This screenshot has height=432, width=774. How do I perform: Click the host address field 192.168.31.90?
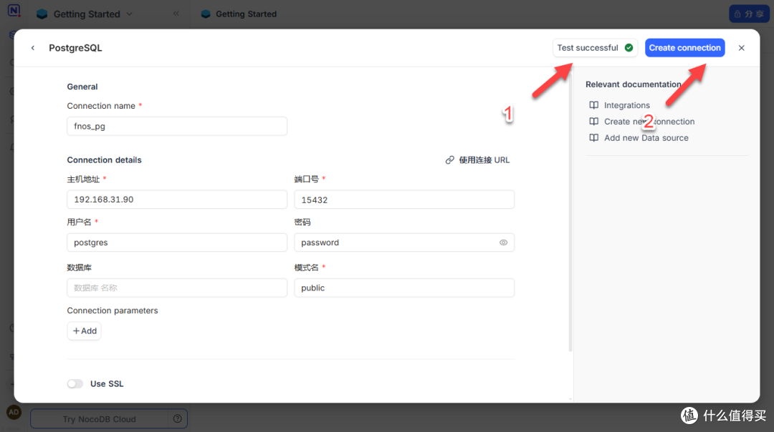pos(177,200)
